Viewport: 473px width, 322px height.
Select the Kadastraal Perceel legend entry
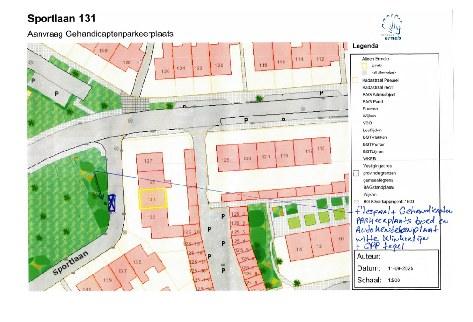(383, 80)
